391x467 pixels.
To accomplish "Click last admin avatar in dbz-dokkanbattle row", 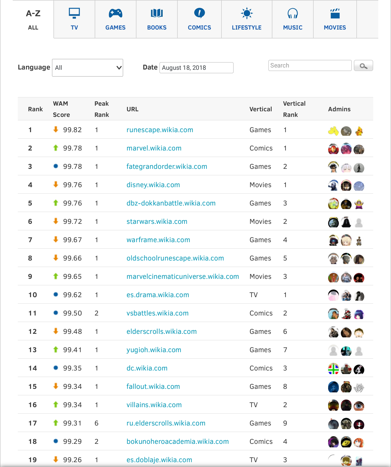I will pos(359,204).
